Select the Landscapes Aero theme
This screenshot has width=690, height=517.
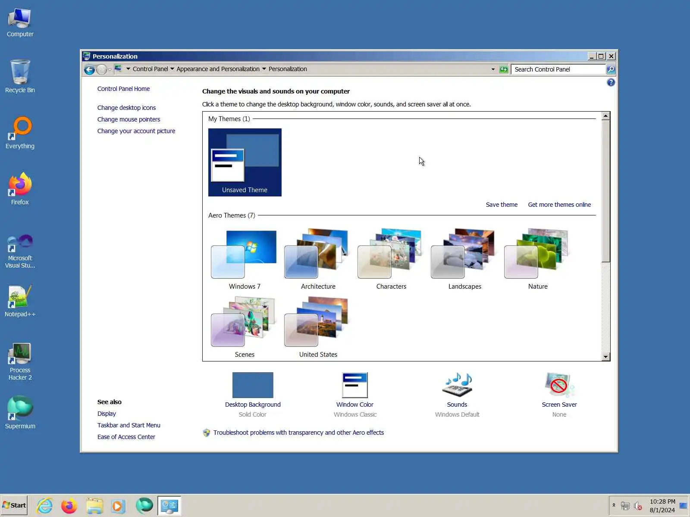(464, 260)
